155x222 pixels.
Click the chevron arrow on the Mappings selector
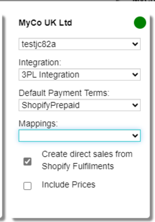click(x=135, y=136)
